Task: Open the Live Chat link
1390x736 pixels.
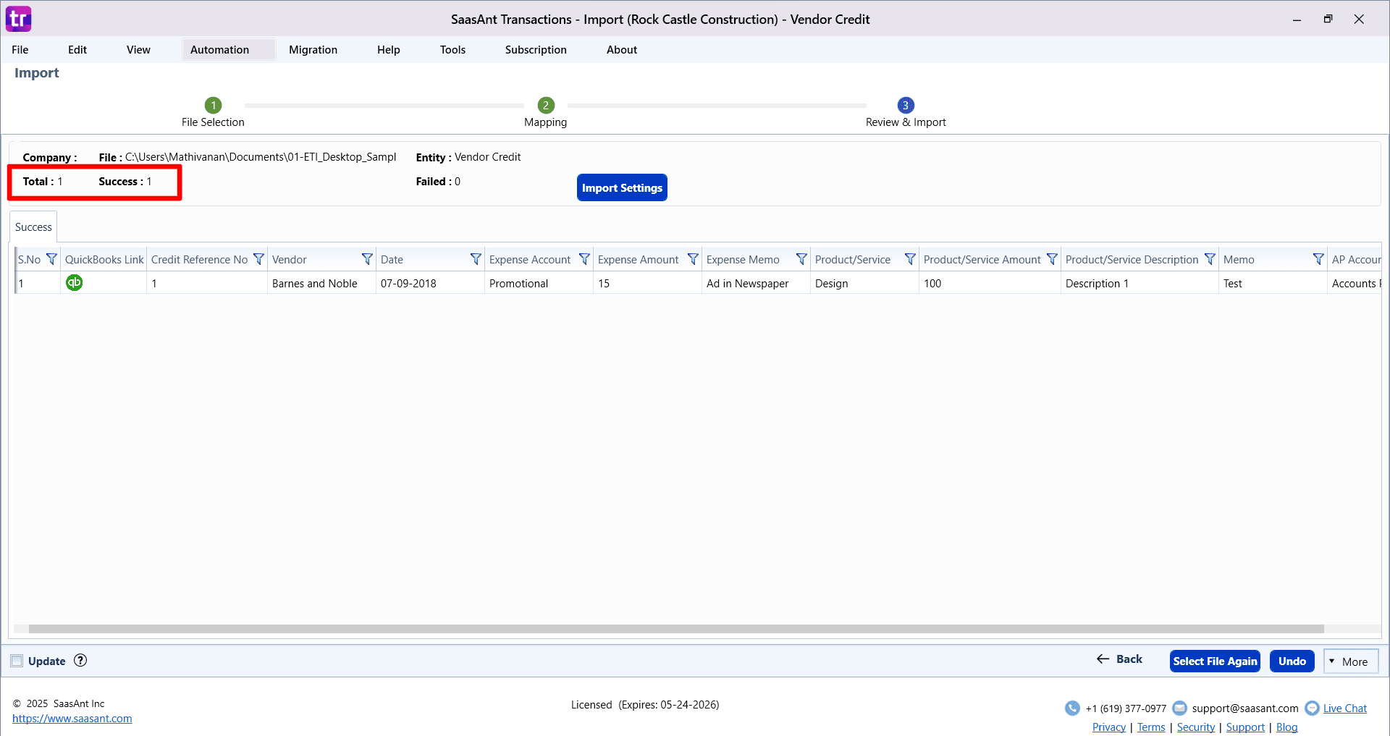Action: coord(1345,708)
